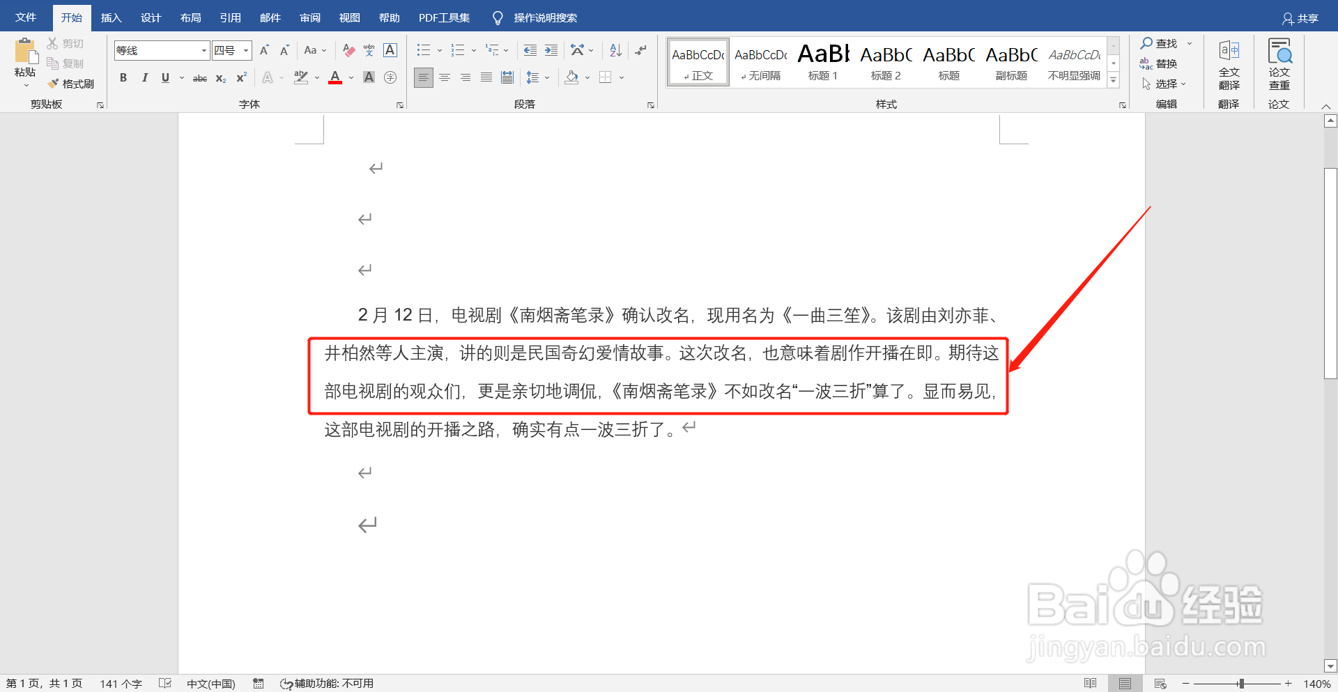Expand the numbering list dropdown
1338x692 pixels.
474,50
